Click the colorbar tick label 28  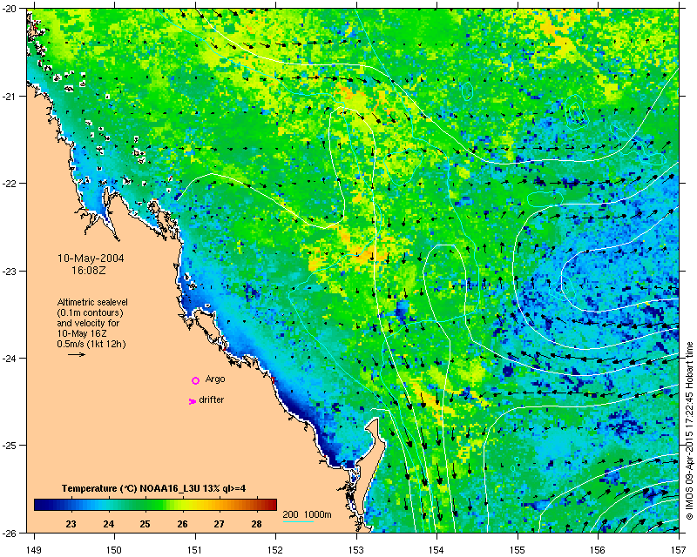coord(256,524)
